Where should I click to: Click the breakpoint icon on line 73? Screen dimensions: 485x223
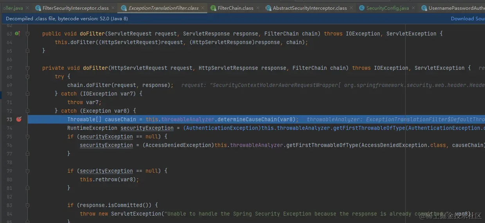[18, 119]
